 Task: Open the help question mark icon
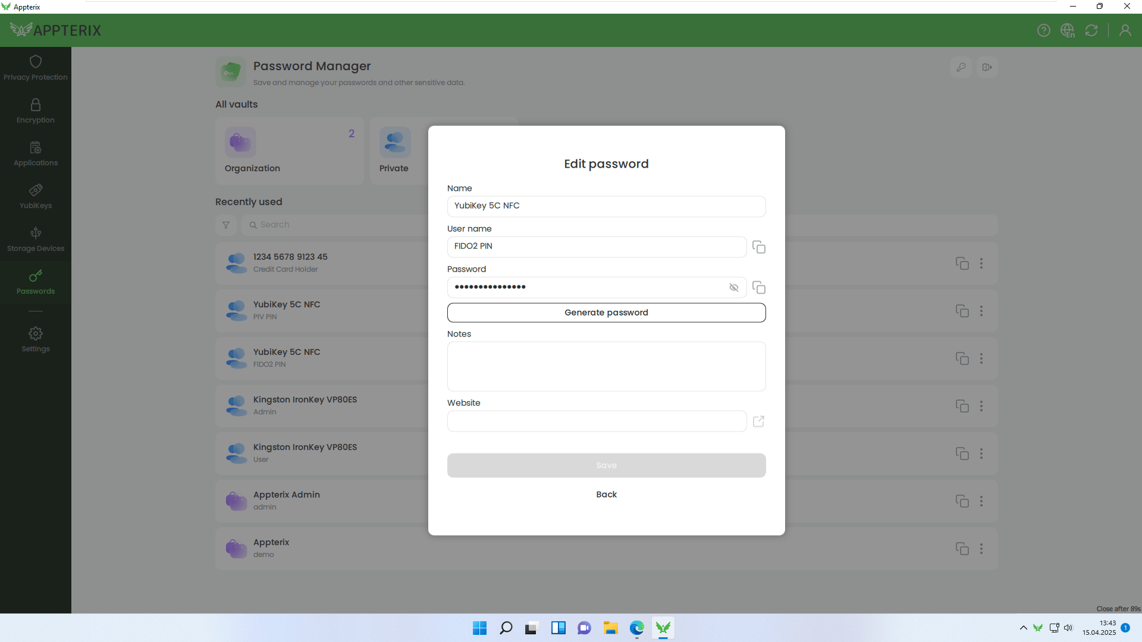pyautogui.click(x=1043, y=30)
